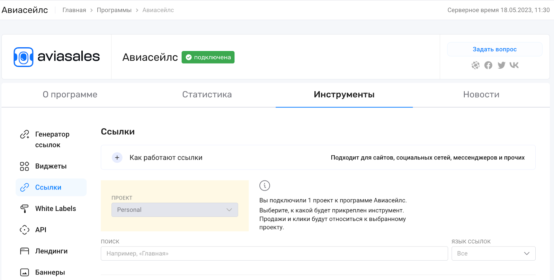554x280 pixels.
Task: Click the search field with placeholder Например, «Главная»
Action: [274, 253]
